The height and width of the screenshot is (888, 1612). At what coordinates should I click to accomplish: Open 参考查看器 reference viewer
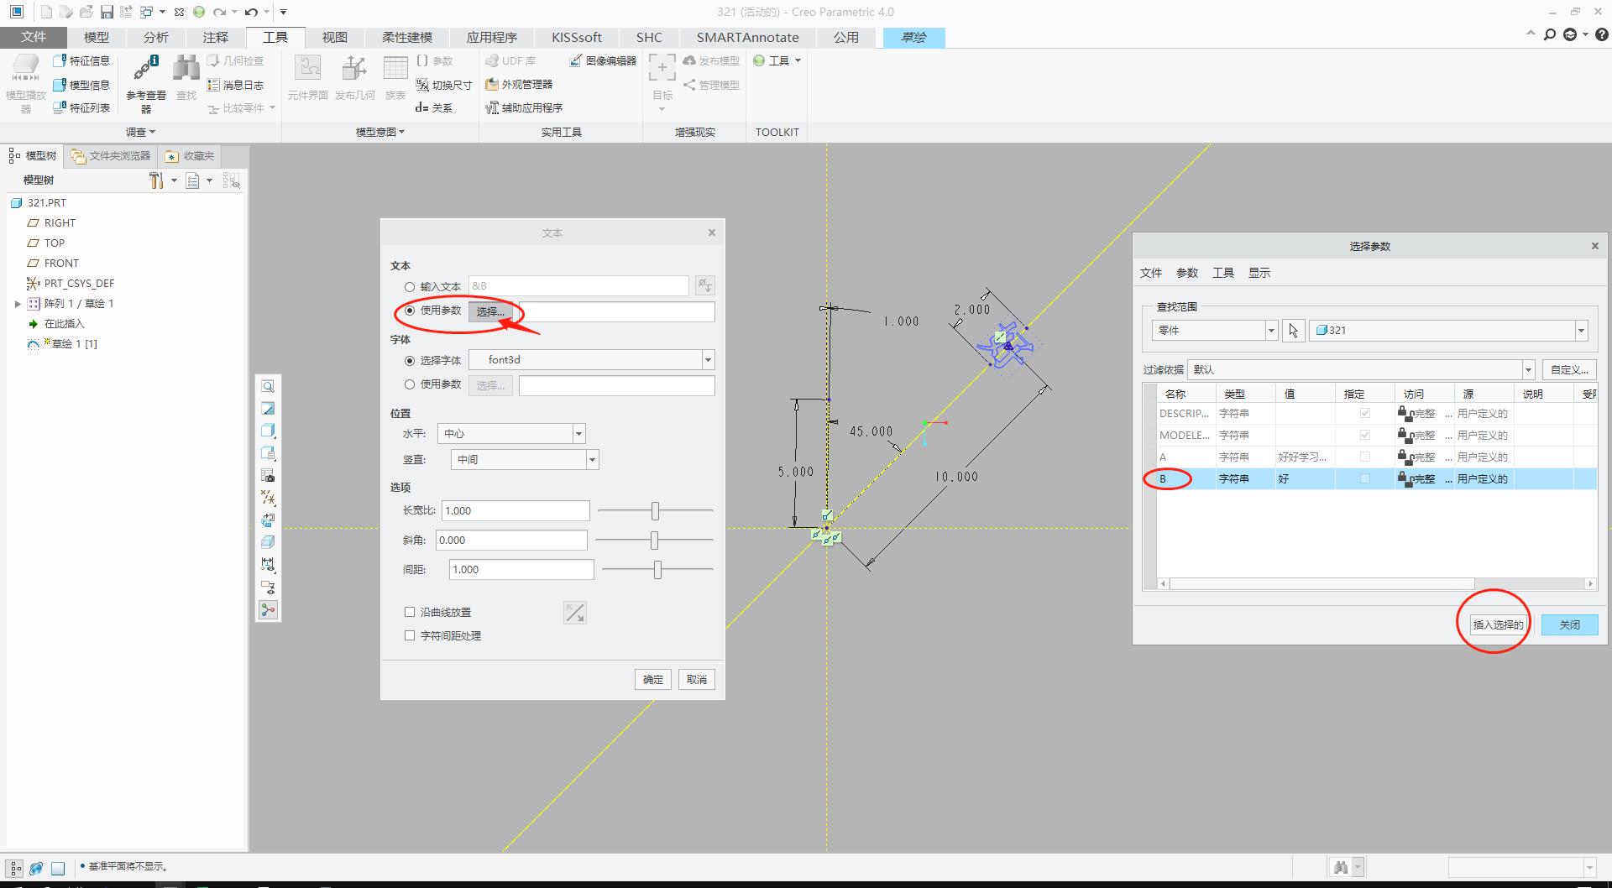point(146,84)
